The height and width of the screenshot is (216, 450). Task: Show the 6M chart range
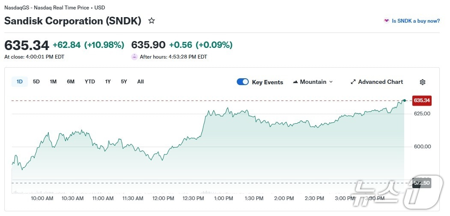[71, 82]
